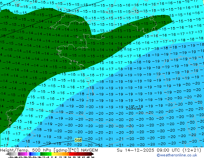This screenshot has height=158, width=204.
Task: Click the date 14-12-2025 in the caption
Action: click(139, 150)
